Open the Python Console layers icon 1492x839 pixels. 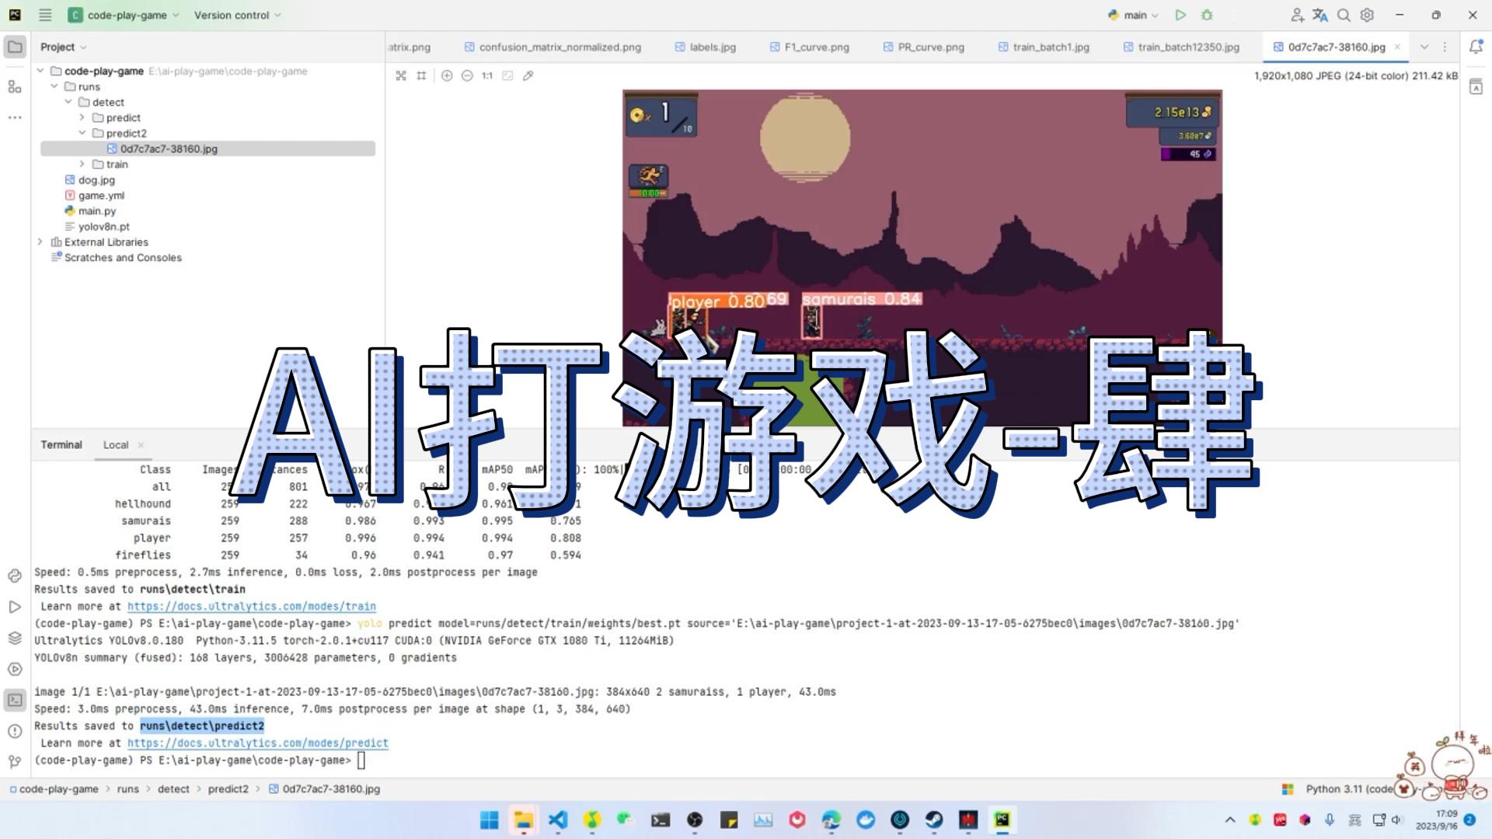coord(15,638)
